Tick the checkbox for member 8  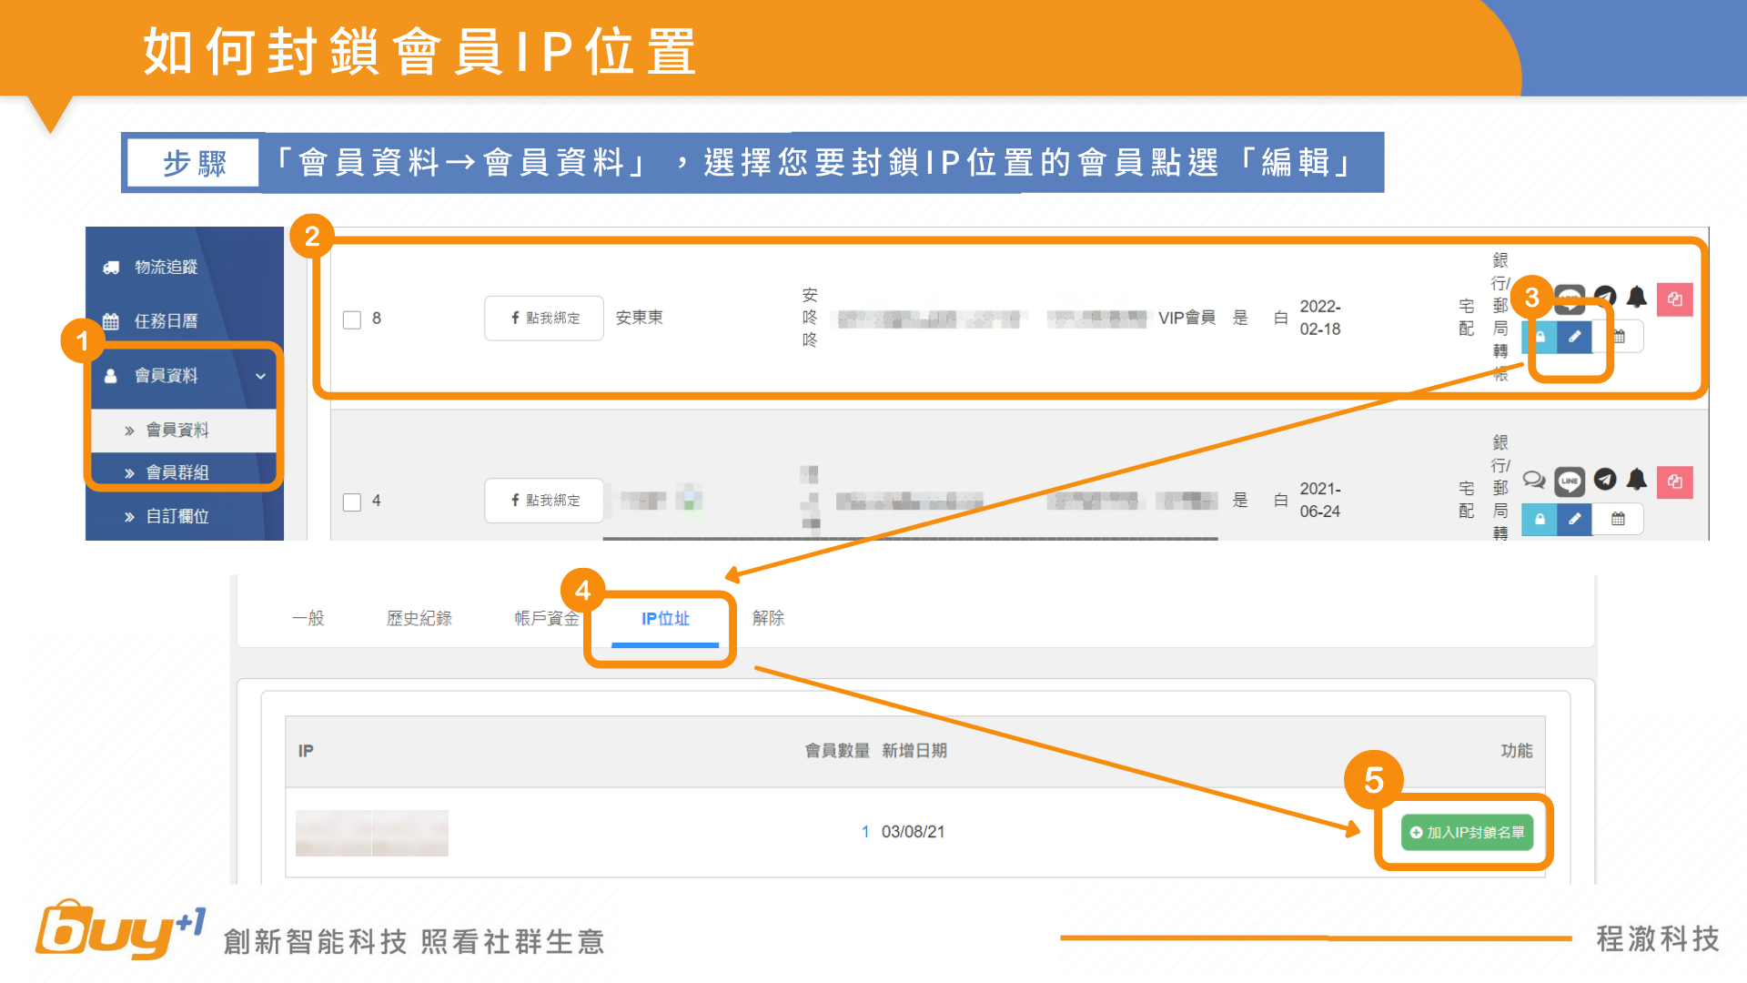point(352,319)
